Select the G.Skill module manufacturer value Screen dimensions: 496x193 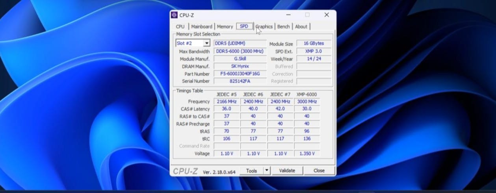point(240,59)
